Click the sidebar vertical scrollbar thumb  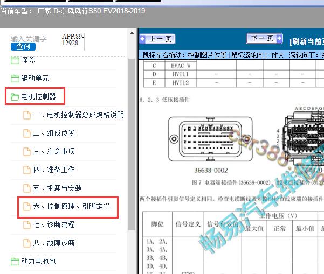(x=132, y=144)
